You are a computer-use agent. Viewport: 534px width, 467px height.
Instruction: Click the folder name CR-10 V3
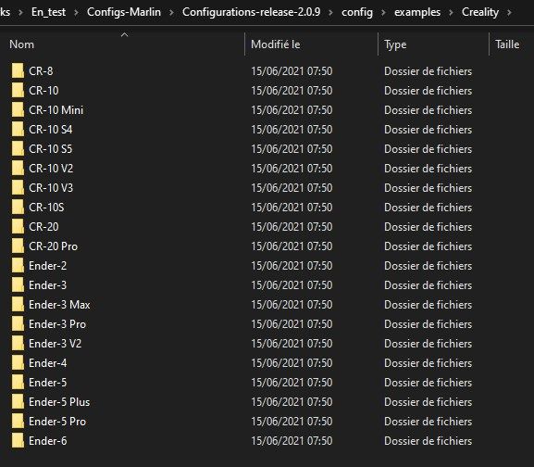pyautogui.click(x=51, y=188)
